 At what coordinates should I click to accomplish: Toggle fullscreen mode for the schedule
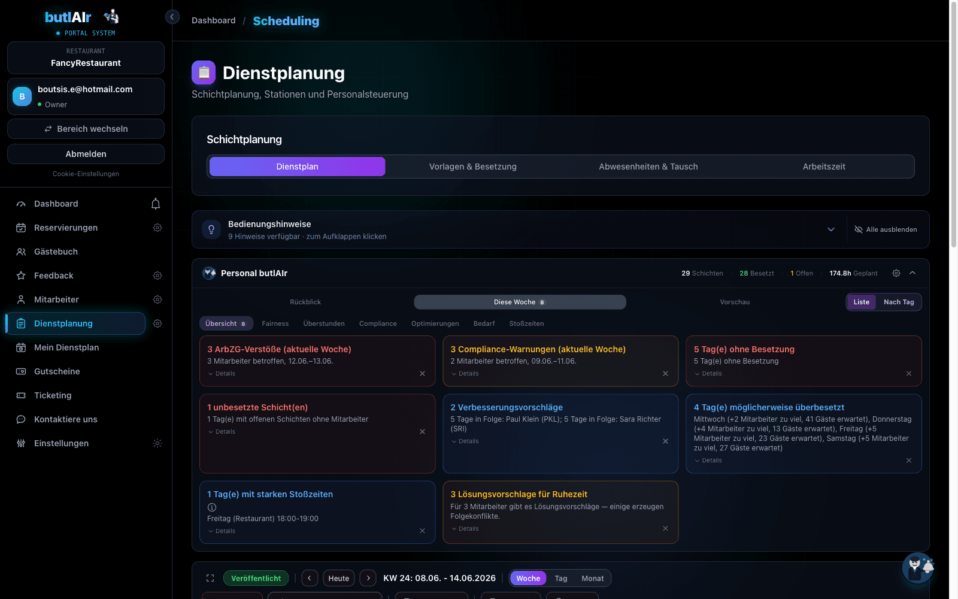(x=210, y=578)
